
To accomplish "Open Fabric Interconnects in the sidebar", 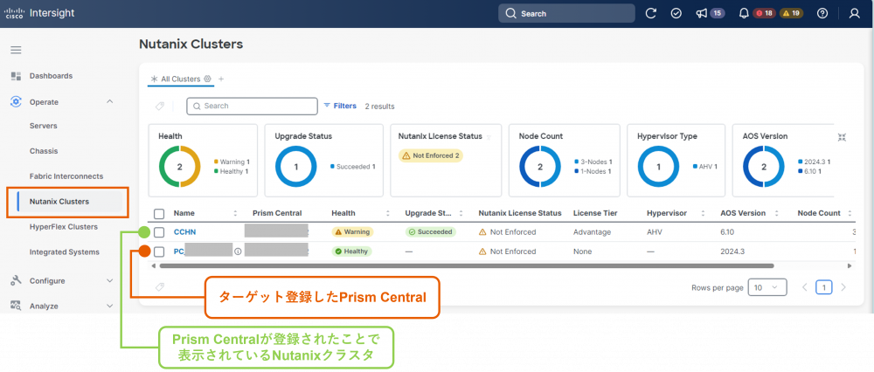I will 66,176.
